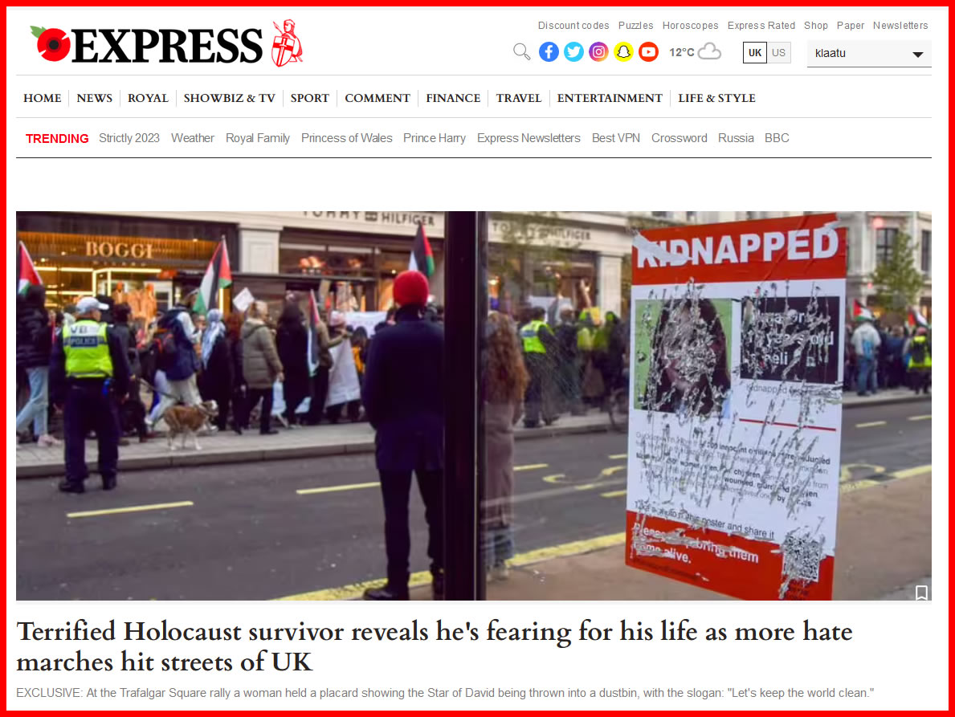This screenshot has width=955, height=717.
Task: Open the Prince Harry trending link
Action: coord(435,138)
